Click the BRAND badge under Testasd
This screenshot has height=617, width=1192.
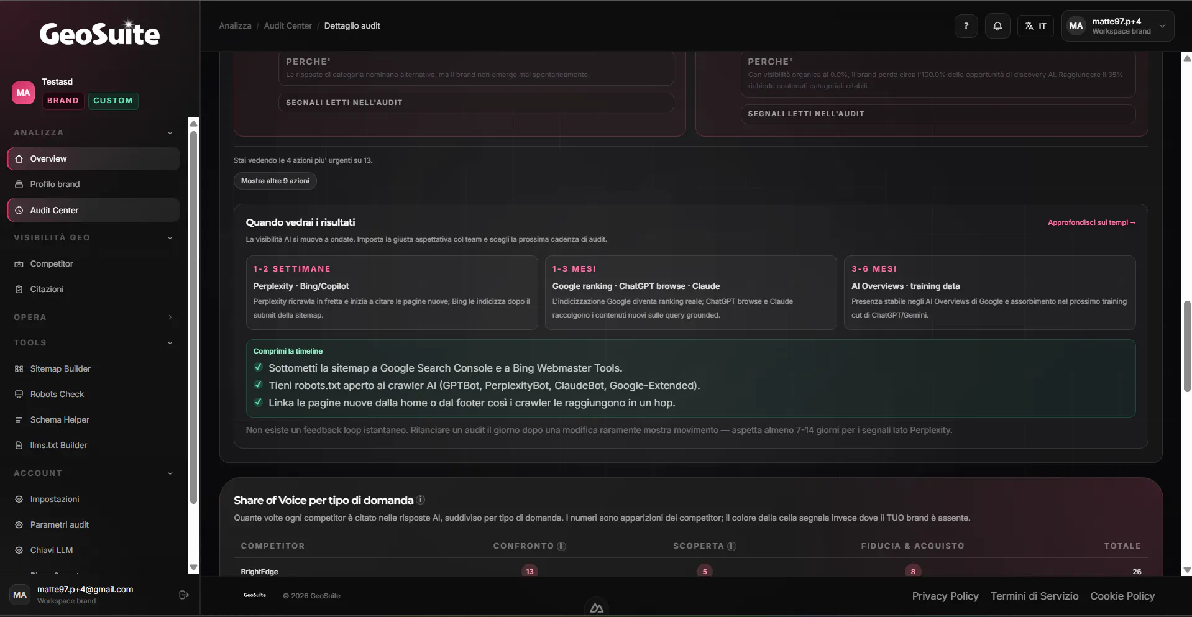click(63, 101)
